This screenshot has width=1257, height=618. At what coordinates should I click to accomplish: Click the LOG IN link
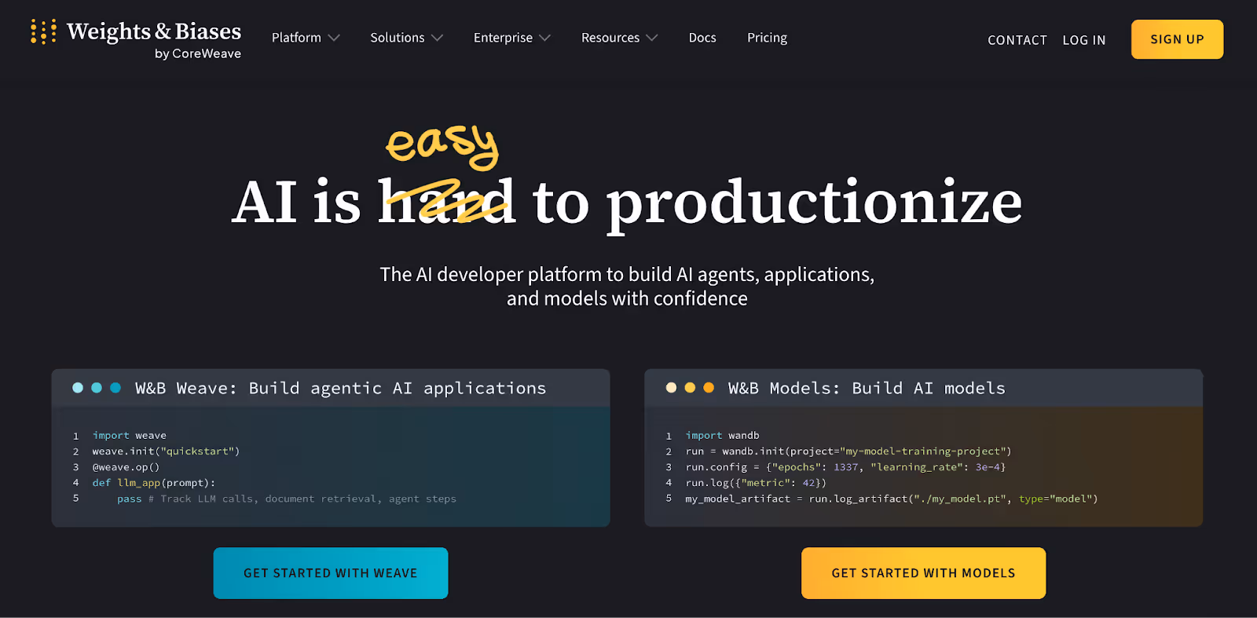click(1084, 40)
